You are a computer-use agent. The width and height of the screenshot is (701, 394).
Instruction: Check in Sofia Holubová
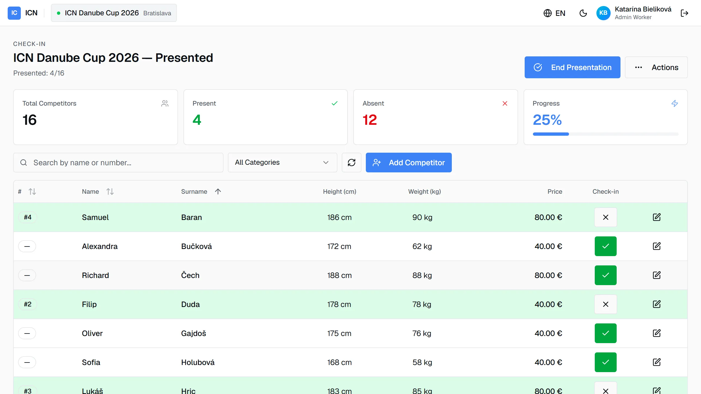pyautogui.click(x=605, y=362)
